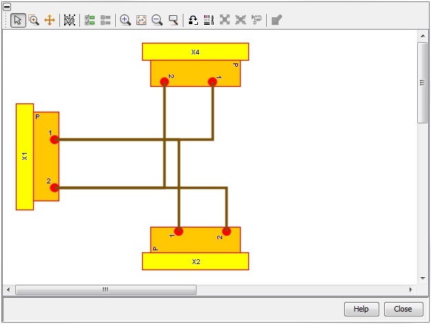Click the fit-to-window zoom icon

(141, 20)
